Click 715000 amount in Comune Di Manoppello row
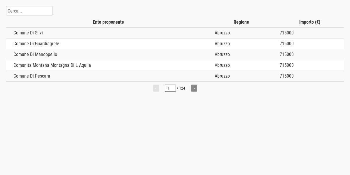 [287, 55]
